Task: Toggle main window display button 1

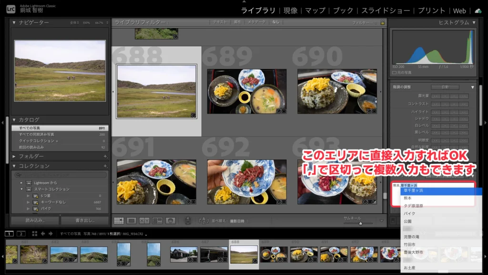Action: [10, 234]
